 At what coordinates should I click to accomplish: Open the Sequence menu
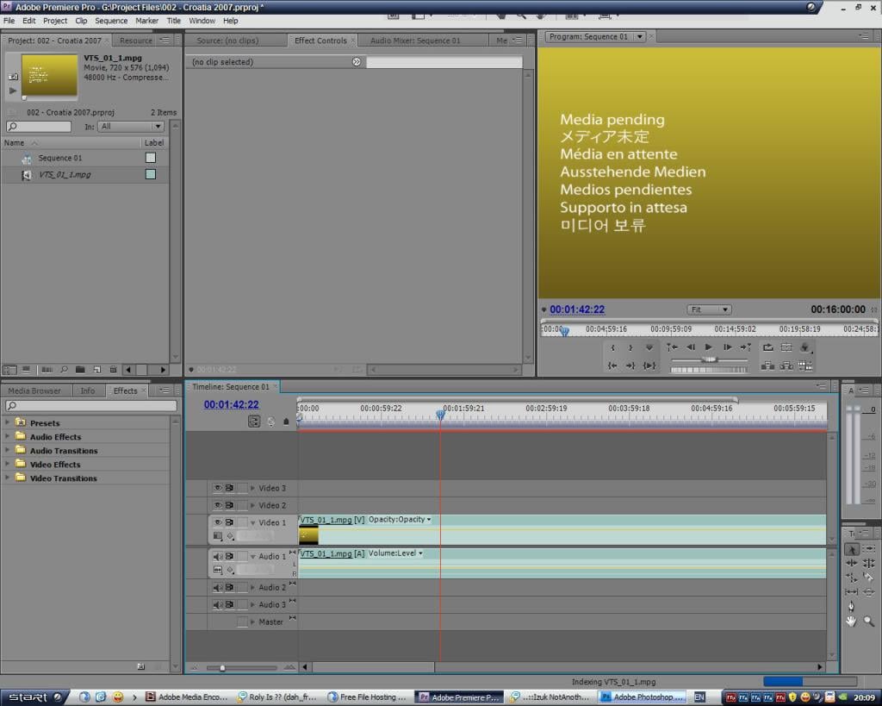[111, 21]
